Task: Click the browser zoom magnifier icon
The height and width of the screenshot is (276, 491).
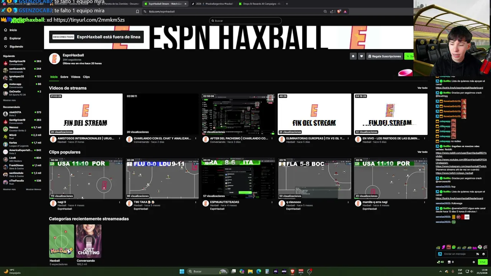Action: click(325, 11)
